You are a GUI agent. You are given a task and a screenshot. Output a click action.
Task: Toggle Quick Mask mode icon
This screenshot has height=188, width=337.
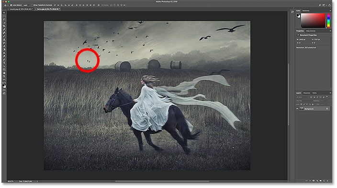coord(4,90)
